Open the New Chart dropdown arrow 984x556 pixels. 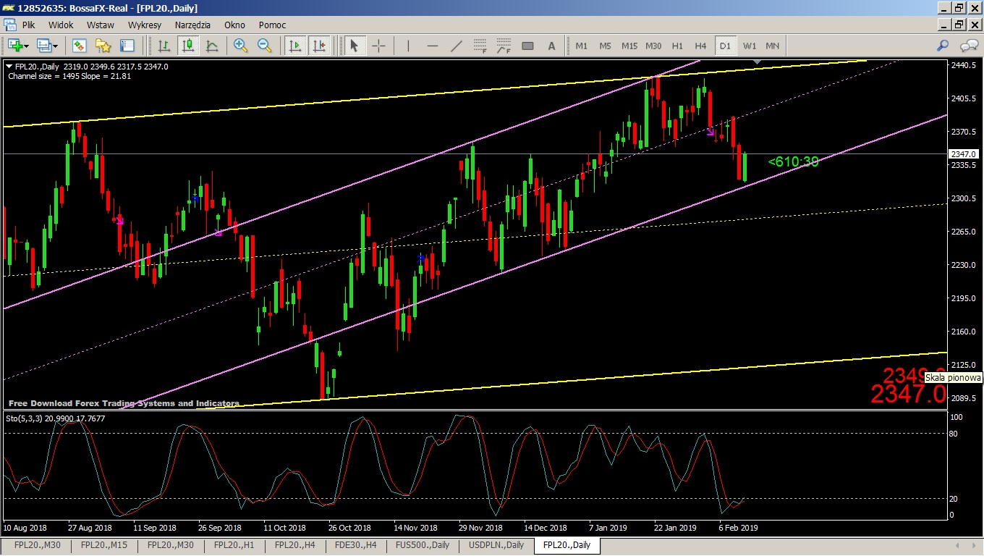pos(27,46)
